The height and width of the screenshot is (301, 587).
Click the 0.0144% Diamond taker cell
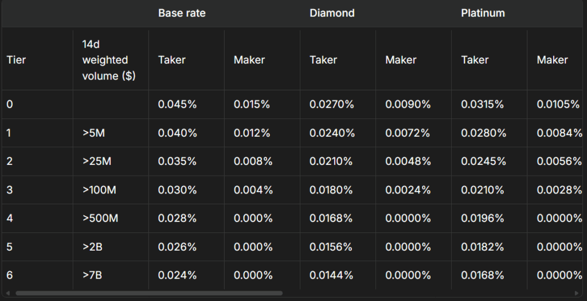332,275
